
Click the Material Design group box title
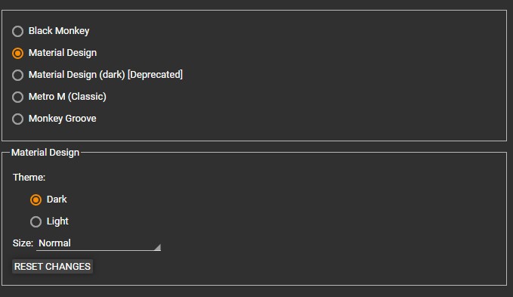click(x=45, y=153)
